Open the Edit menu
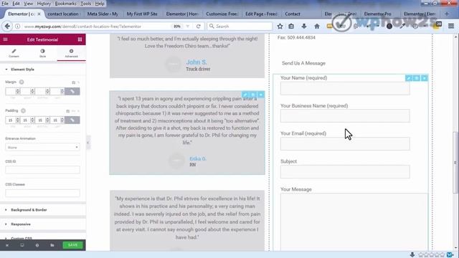 (16, 4)
